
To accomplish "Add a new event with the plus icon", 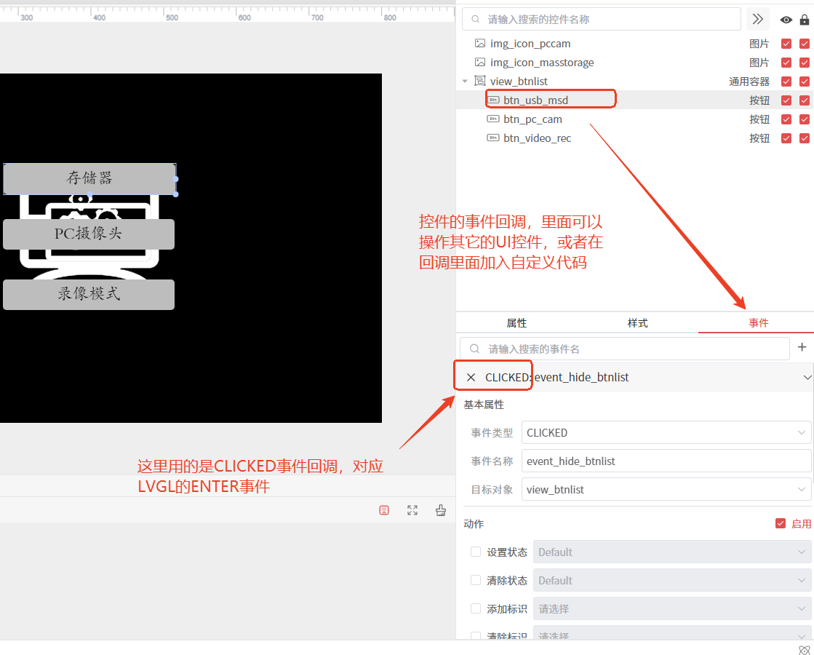I will click(802, 347).
